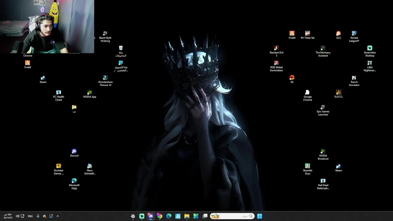This screenshot has width=393, height=221.
Task: Open network settings from the tray
Action: tap(22, 216)
